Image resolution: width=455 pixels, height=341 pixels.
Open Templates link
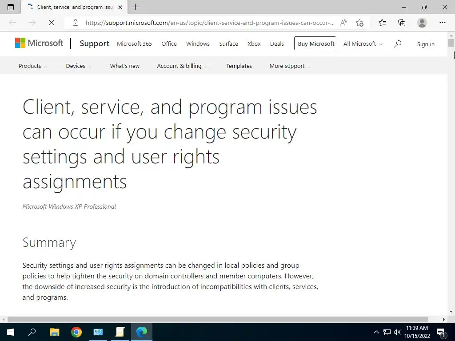click(239, 66)
